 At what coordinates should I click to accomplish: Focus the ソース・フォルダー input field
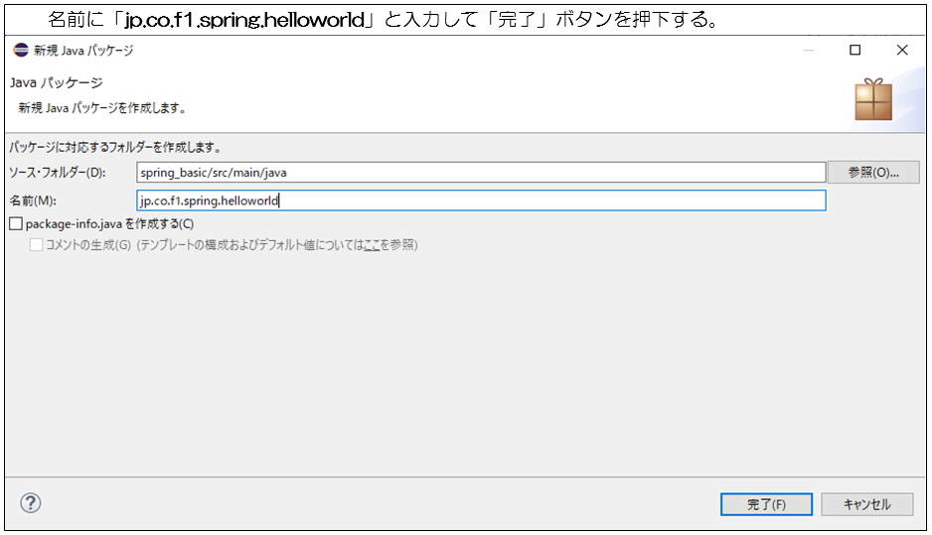point(481,173)
